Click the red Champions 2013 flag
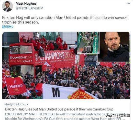This screenshot has width=133, height=120. (15, 86)
